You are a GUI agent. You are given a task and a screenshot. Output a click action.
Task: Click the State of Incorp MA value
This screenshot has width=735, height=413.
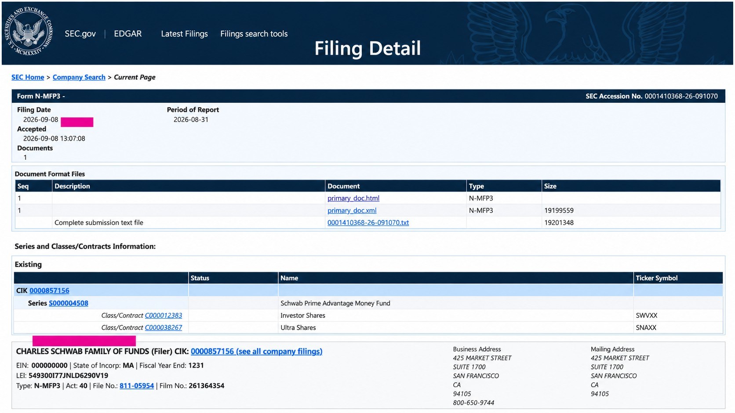[x=128, y=366]
